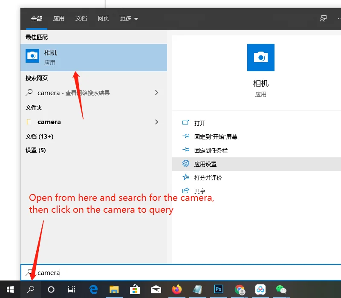
Task: Click the 文件夹 heading
Action: point(34,107)
